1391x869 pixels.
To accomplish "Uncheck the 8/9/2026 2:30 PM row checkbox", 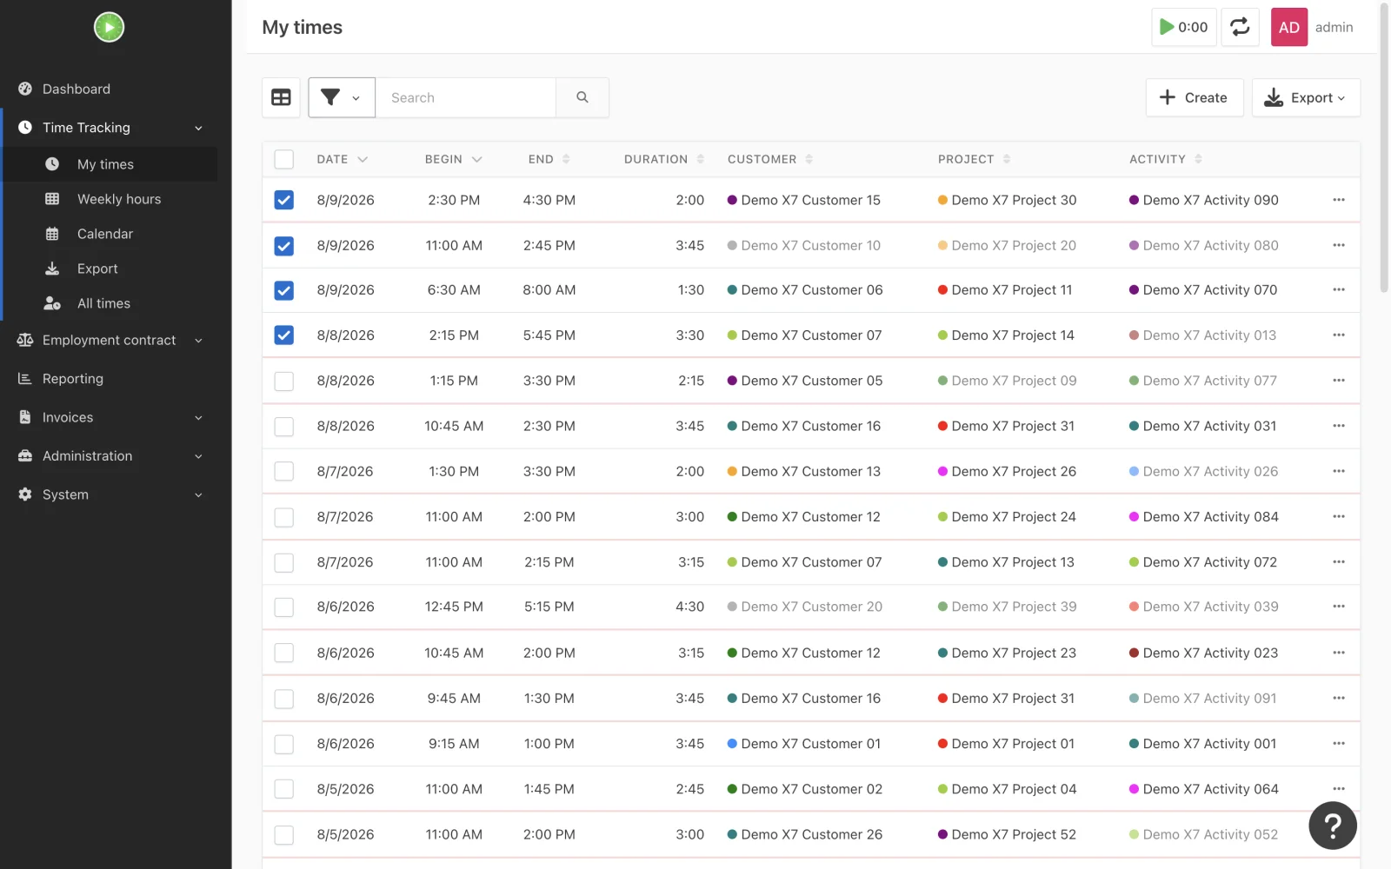I will click(283, 200).
